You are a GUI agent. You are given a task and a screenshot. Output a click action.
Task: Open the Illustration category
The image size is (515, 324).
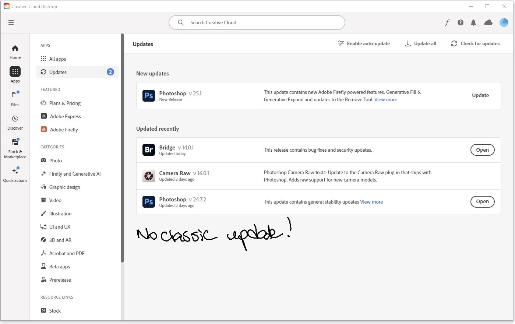[56, 214]
